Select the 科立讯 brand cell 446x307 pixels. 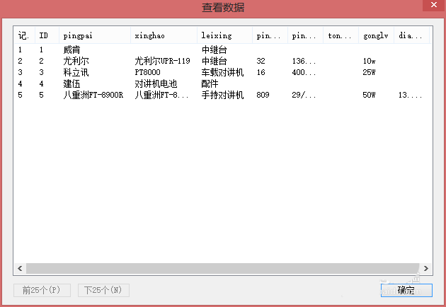point(76,72)
